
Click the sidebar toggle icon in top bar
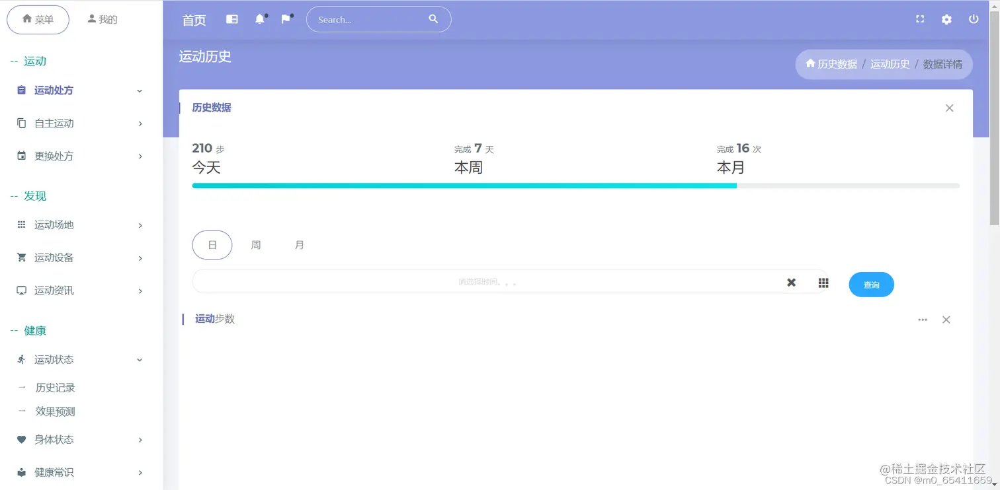(231, 20)
